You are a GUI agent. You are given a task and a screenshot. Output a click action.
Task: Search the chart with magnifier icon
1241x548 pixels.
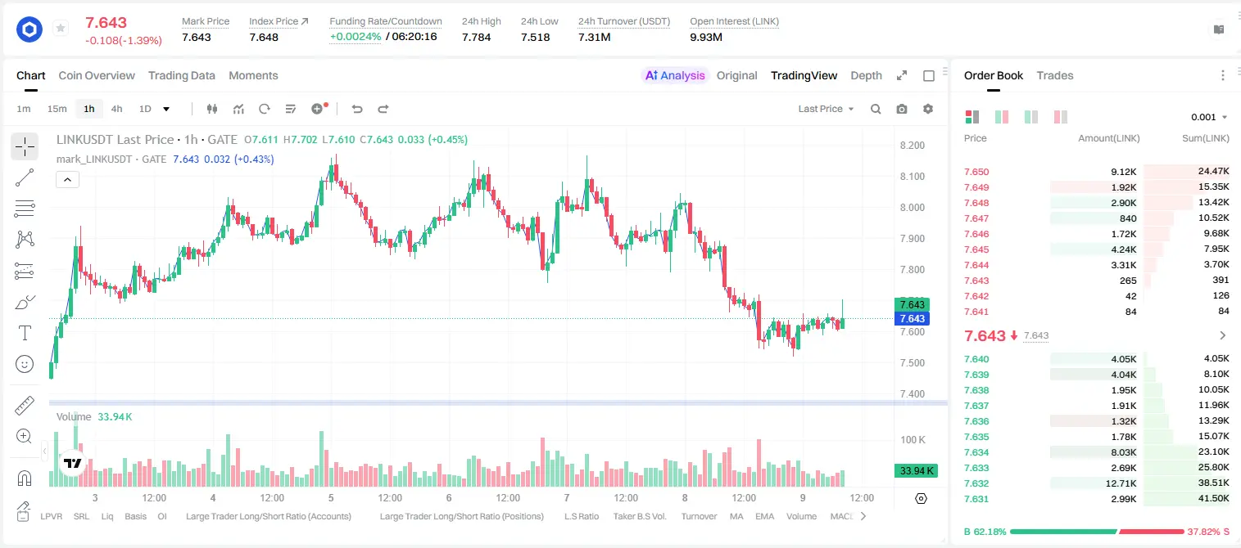pyautogui.click(x=876, y=109)
